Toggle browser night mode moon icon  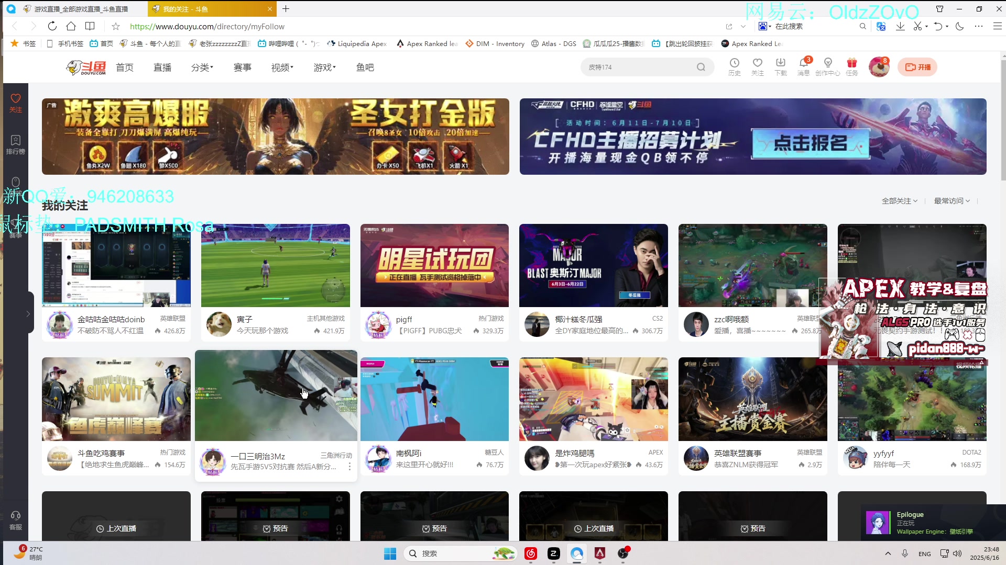[960, 26]
